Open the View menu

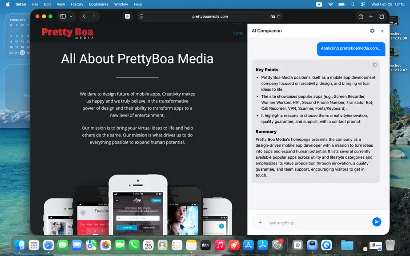60,4
